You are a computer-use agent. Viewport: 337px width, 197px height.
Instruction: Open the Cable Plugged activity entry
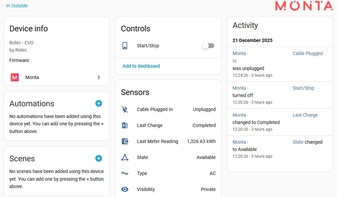(x=308, y=53)
